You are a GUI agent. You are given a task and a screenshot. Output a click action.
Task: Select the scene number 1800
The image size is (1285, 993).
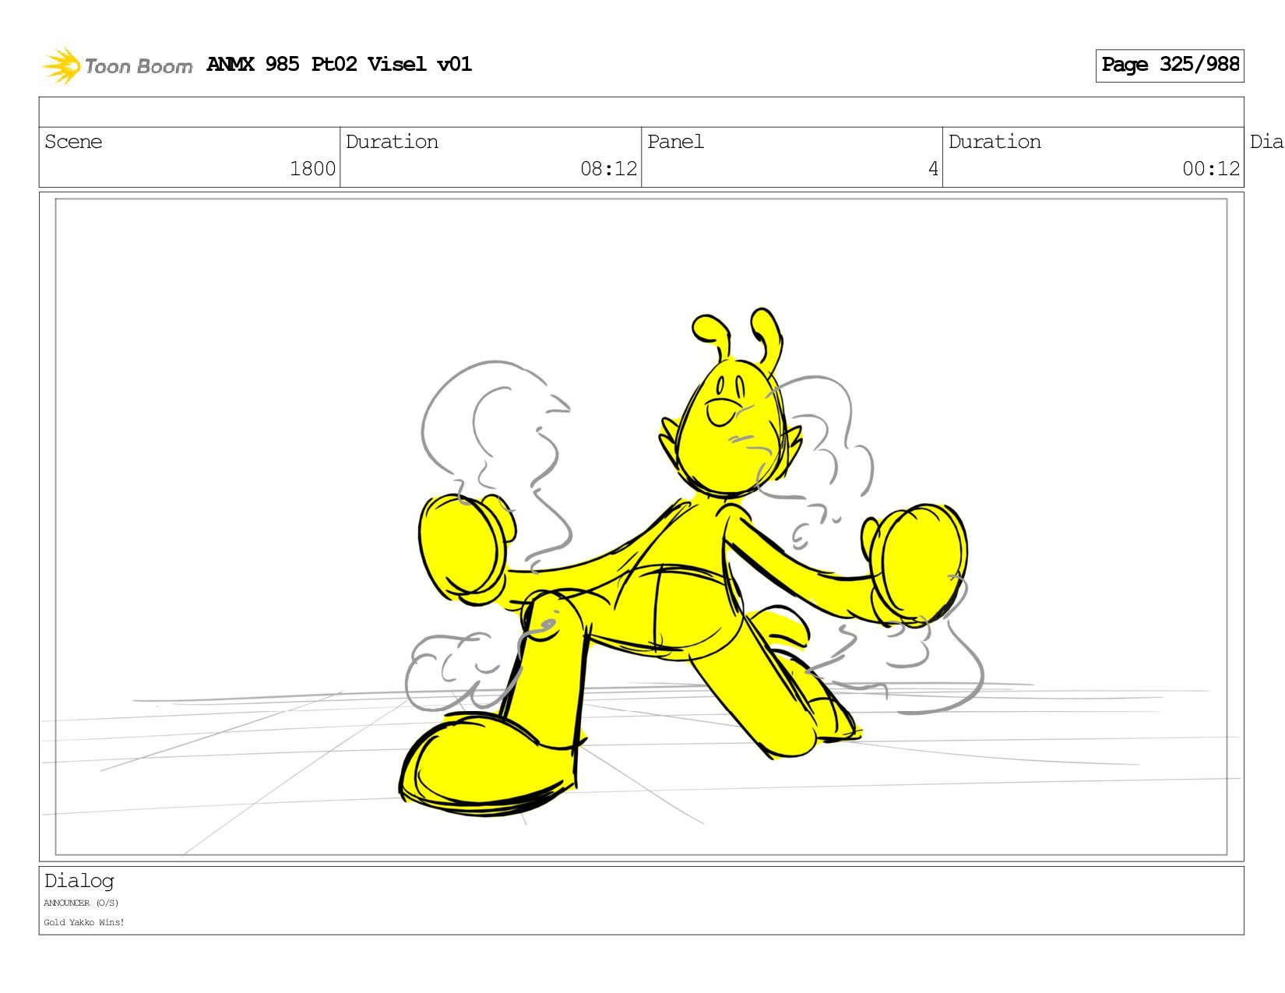click(x=312, y=169)
